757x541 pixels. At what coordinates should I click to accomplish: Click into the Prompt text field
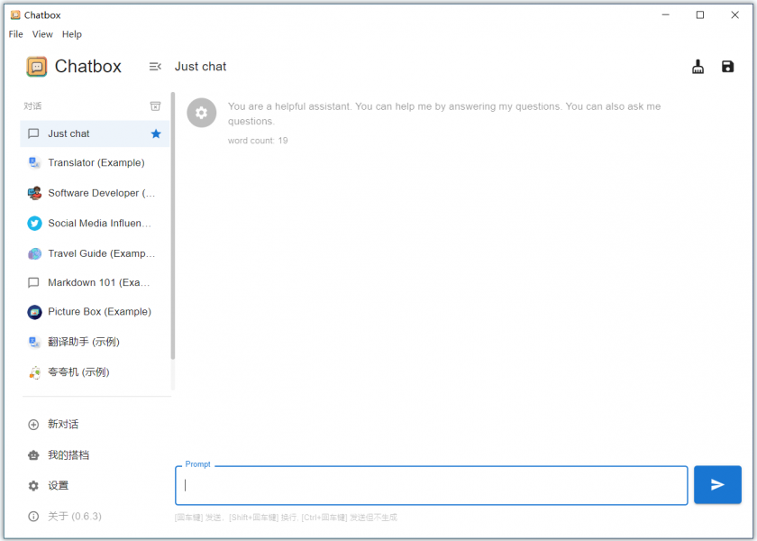(x=431, y=485)
